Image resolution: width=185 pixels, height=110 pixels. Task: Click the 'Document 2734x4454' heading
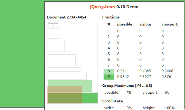click(x=67, y=17)
